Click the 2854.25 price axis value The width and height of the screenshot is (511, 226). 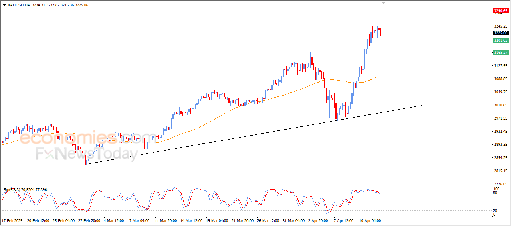click(501, 158)
